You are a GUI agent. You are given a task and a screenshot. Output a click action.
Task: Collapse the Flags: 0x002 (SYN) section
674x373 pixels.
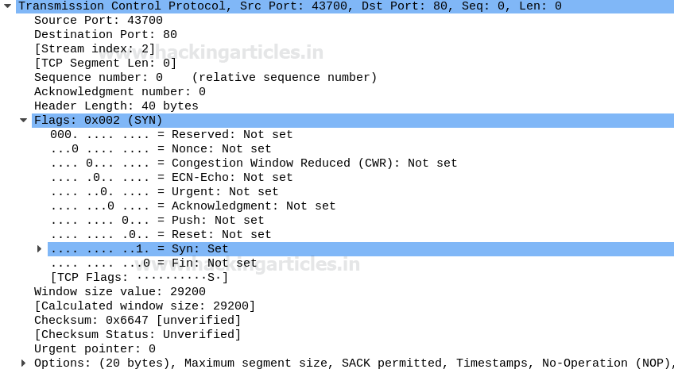pos(23,121)
